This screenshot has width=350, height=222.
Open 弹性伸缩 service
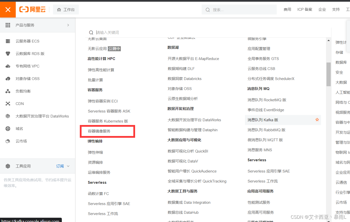click(95, 152)
